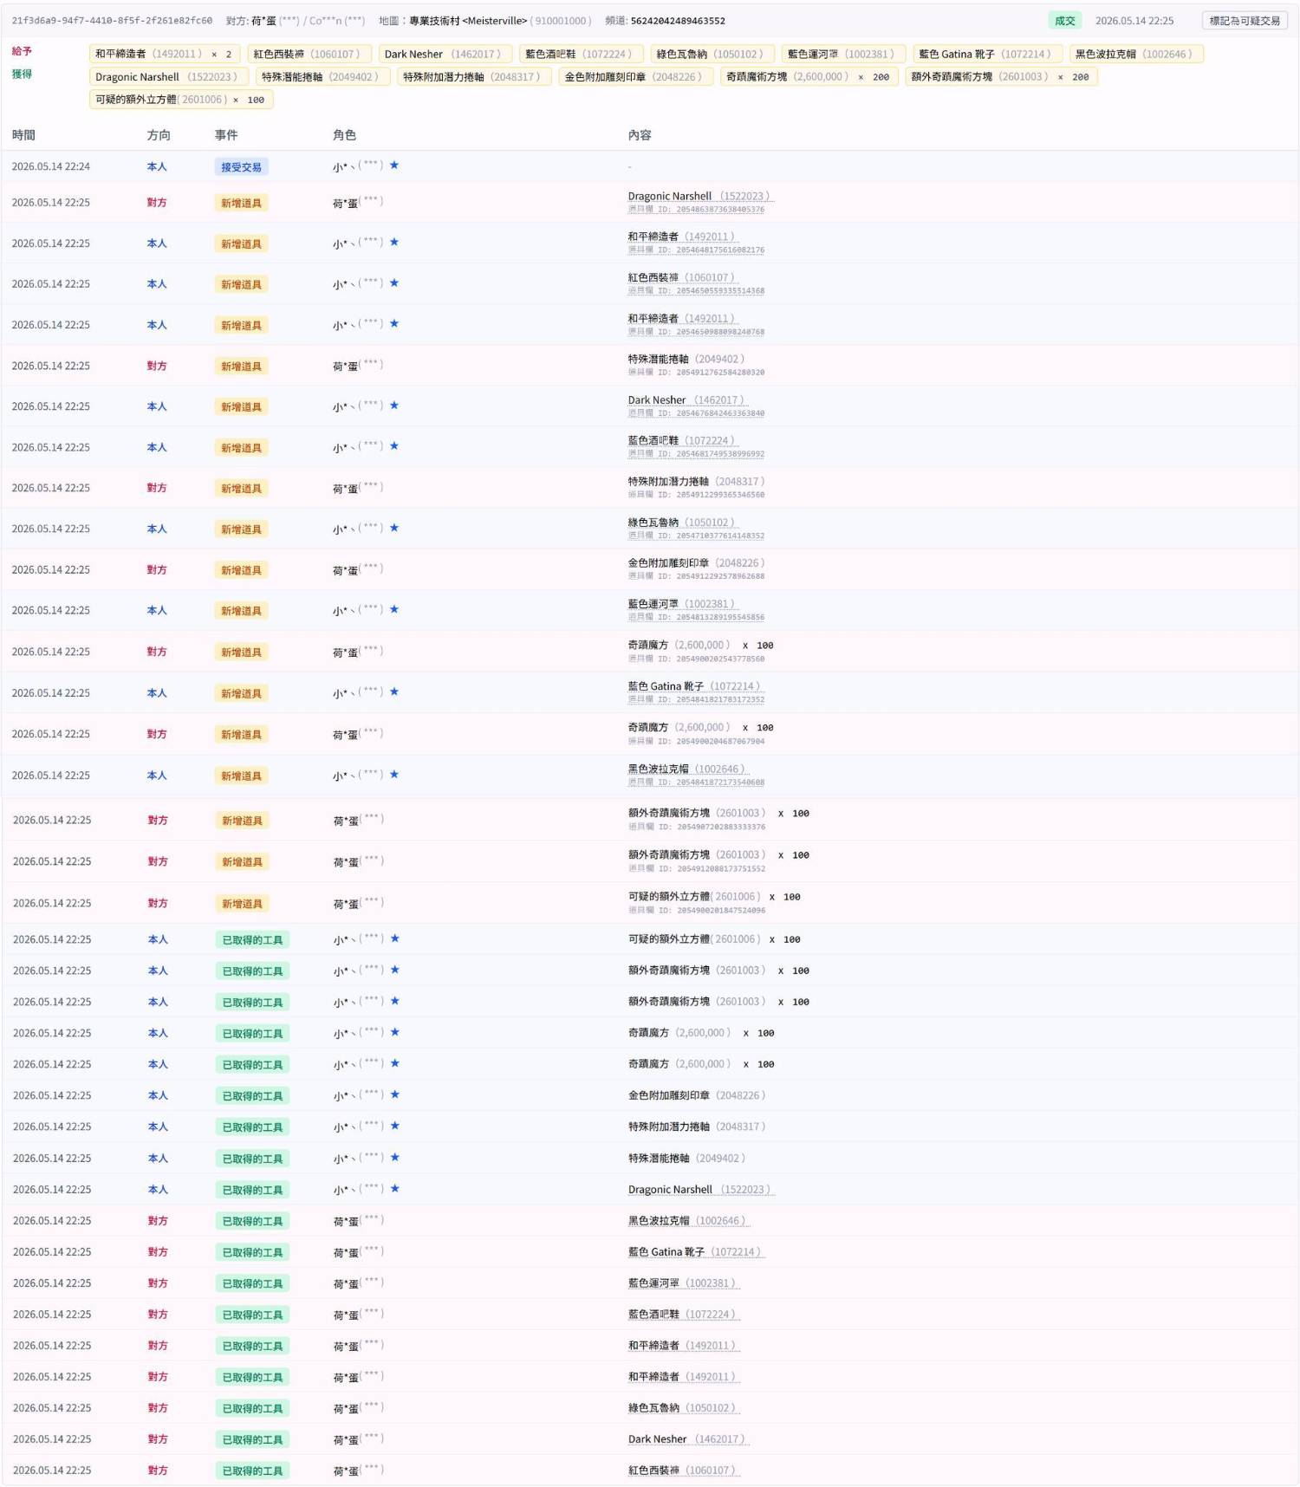The height and width of the screenshot is (1487, 1300).
Task: Open 紅色西裝褲 link in 新增道具 row
Action: [x=681, y=278]
